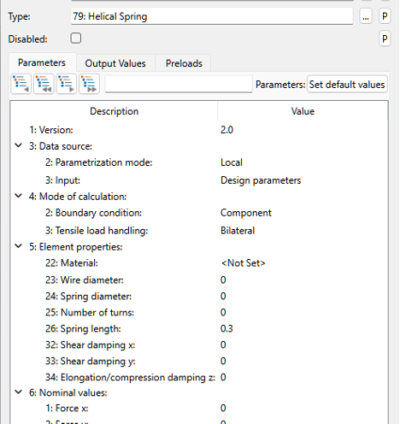The width and height of the screenshot is (400, 424).
Task: Select the 1: Version row label
Action: 51,130
